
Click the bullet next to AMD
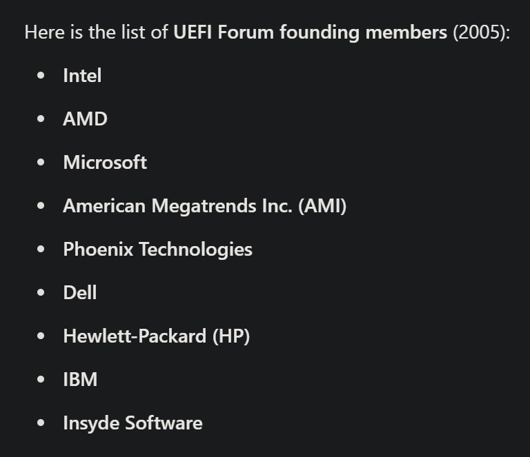pos(41,119)
